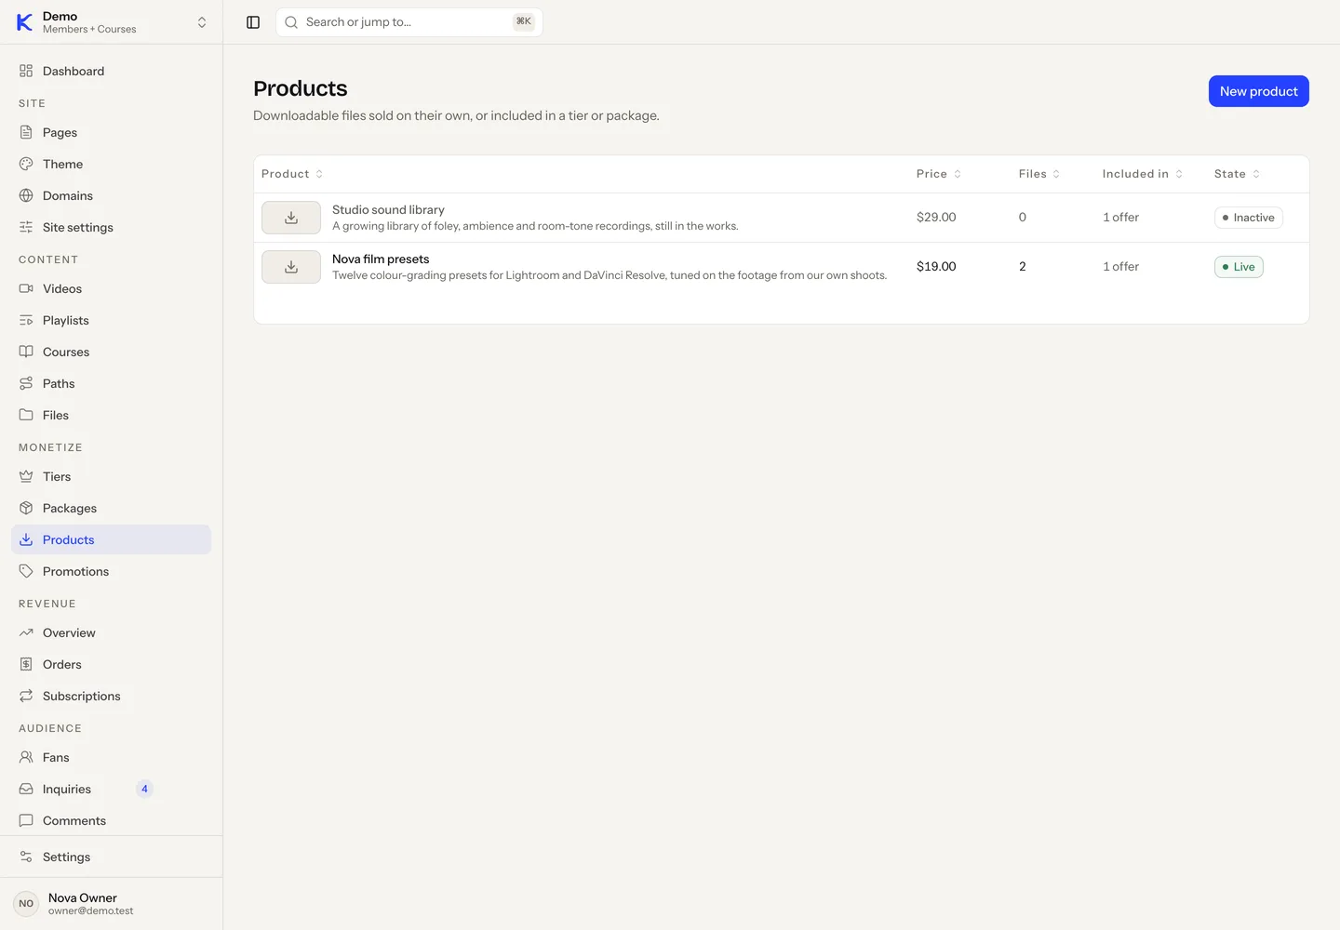Click the Live state badge

[x=1239, y=267]
